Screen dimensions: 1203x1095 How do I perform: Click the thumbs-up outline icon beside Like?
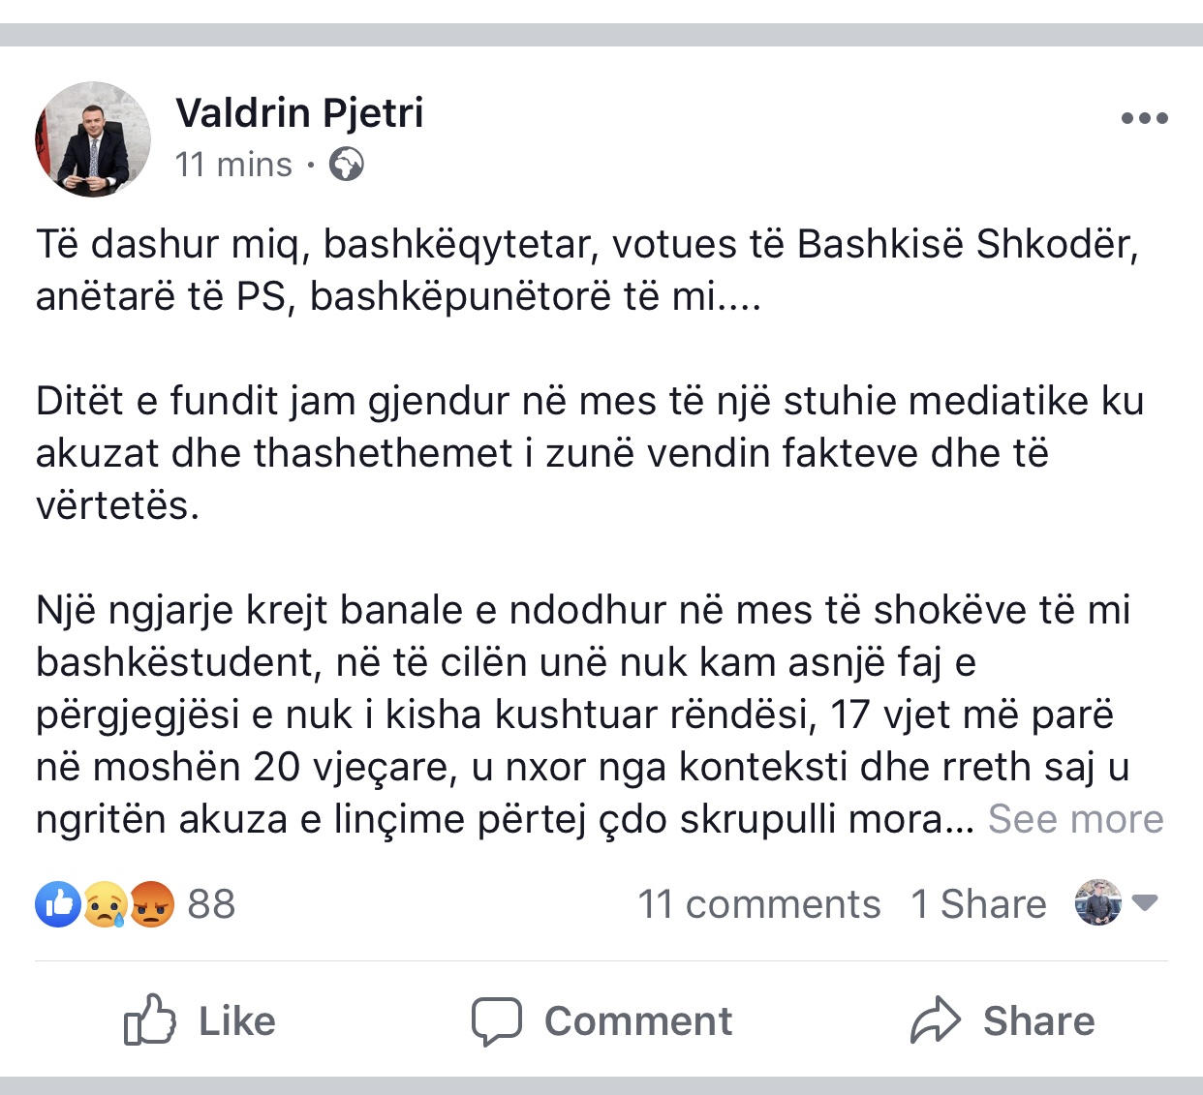click(x=150, y=1019)
